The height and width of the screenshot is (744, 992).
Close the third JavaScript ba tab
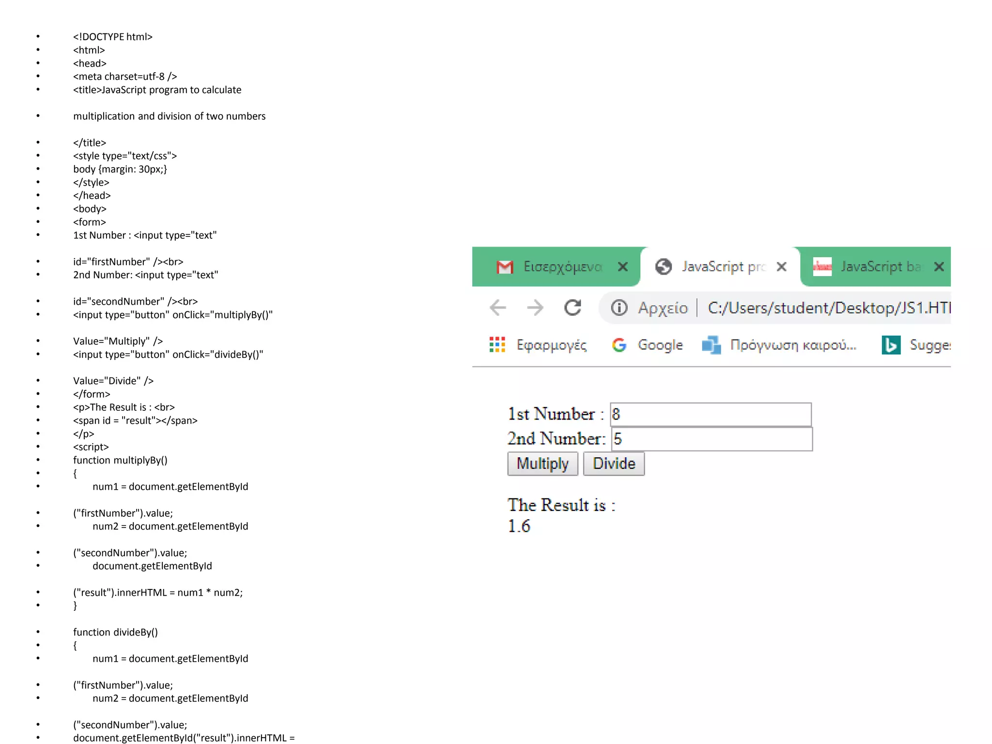tap(939, 267)
